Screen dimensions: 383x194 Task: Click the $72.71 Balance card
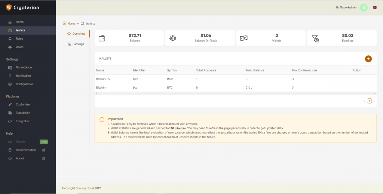click(129, 38)
